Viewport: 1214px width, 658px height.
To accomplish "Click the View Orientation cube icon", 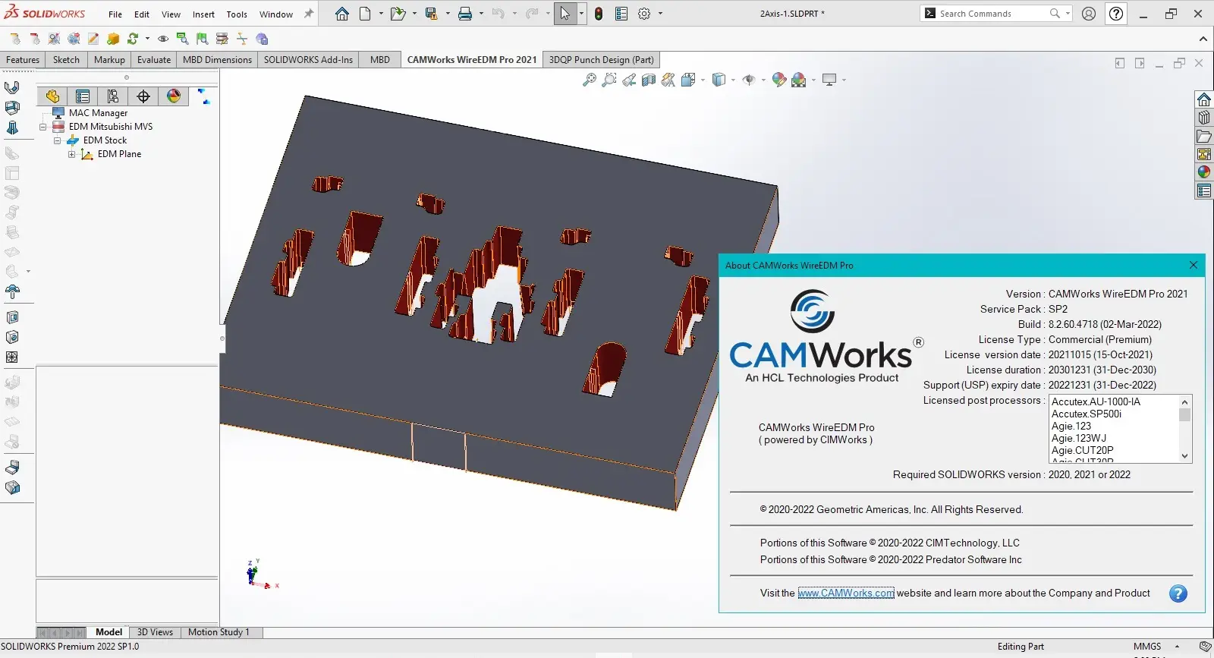I will click(688, 80).
